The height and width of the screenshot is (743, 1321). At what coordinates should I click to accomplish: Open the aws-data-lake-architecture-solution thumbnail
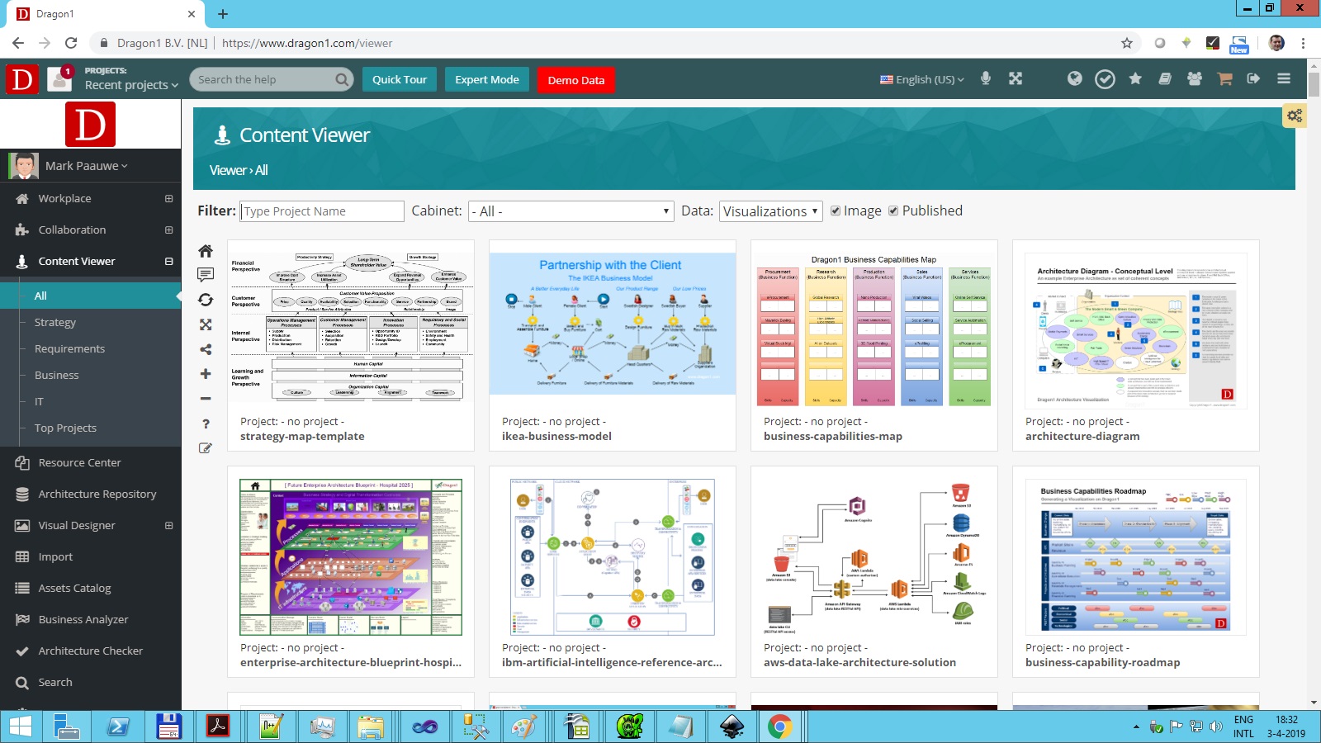[x=874, y=557]
